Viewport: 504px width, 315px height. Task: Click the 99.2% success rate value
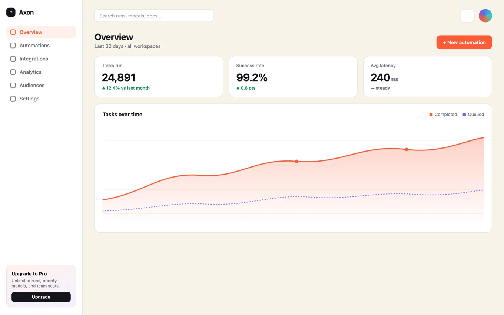coord(252,77)
